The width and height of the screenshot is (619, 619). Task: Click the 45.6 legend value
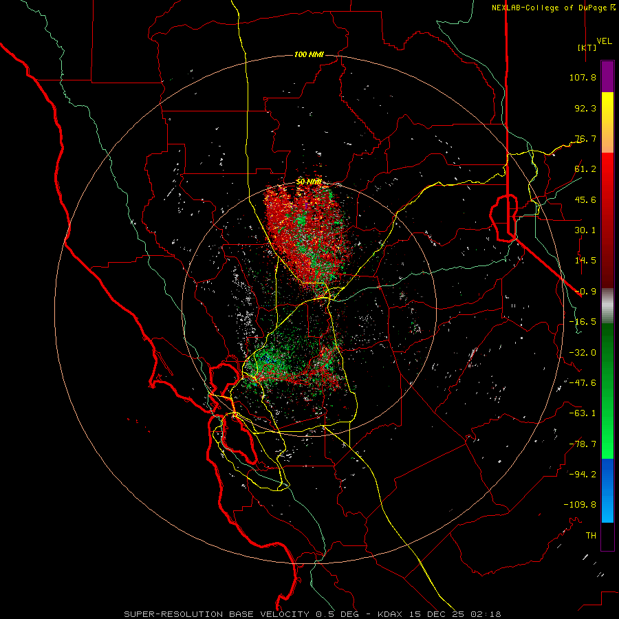tap(585, 199)
